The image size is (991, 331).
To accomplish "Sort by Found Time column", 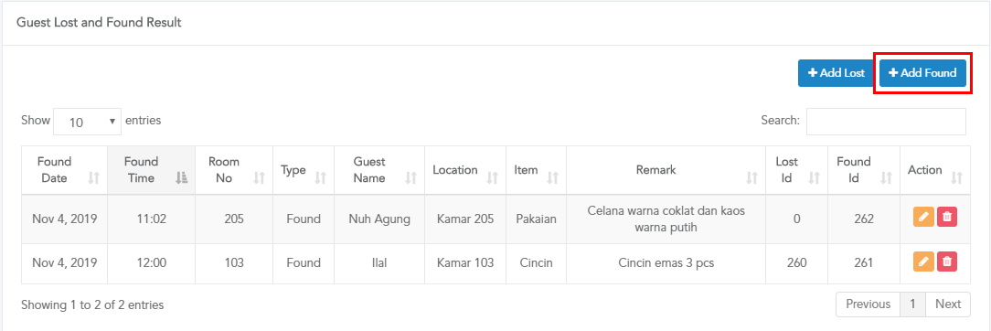I will pyautogui.click(x=151, y=170).
